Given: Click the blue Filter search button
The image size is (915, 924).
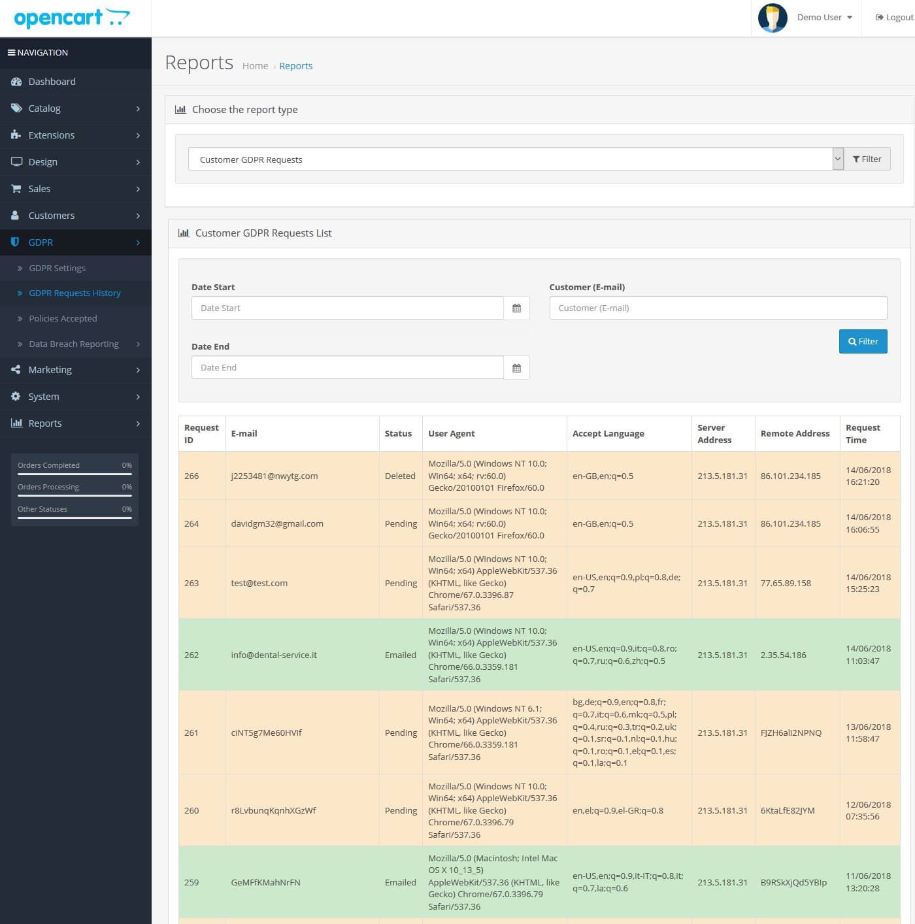Looking at the screenshot, I should coord(863,342).
